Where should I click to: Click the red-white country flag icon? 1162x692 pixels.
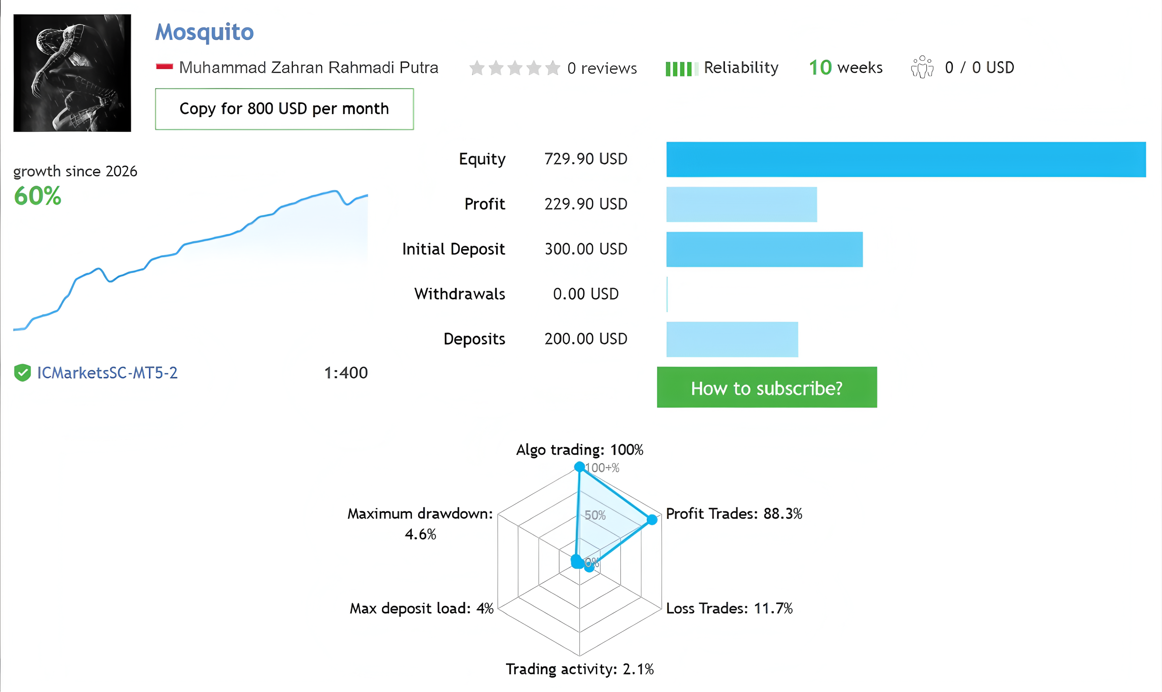tap(164, 67)
